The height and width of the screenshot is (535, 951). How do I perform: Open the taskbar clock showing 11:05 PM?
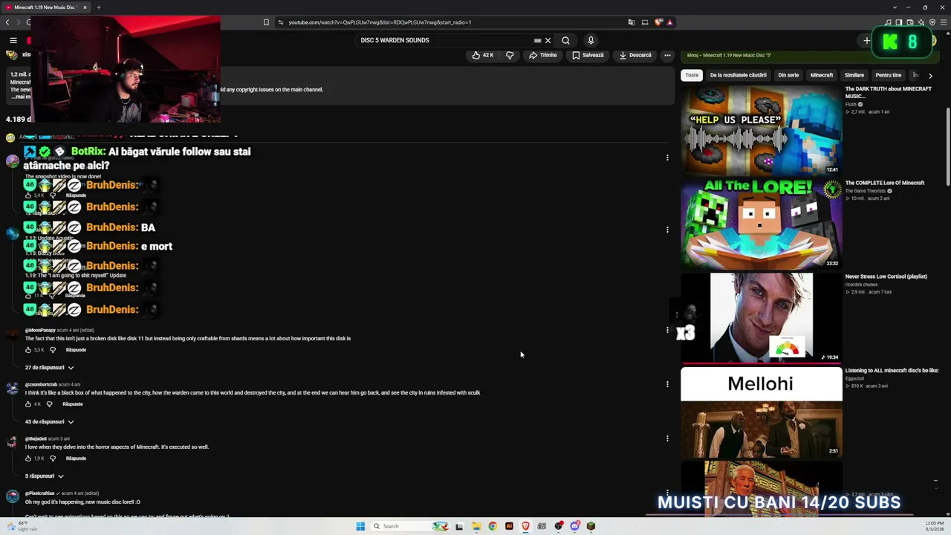(934, 526)
